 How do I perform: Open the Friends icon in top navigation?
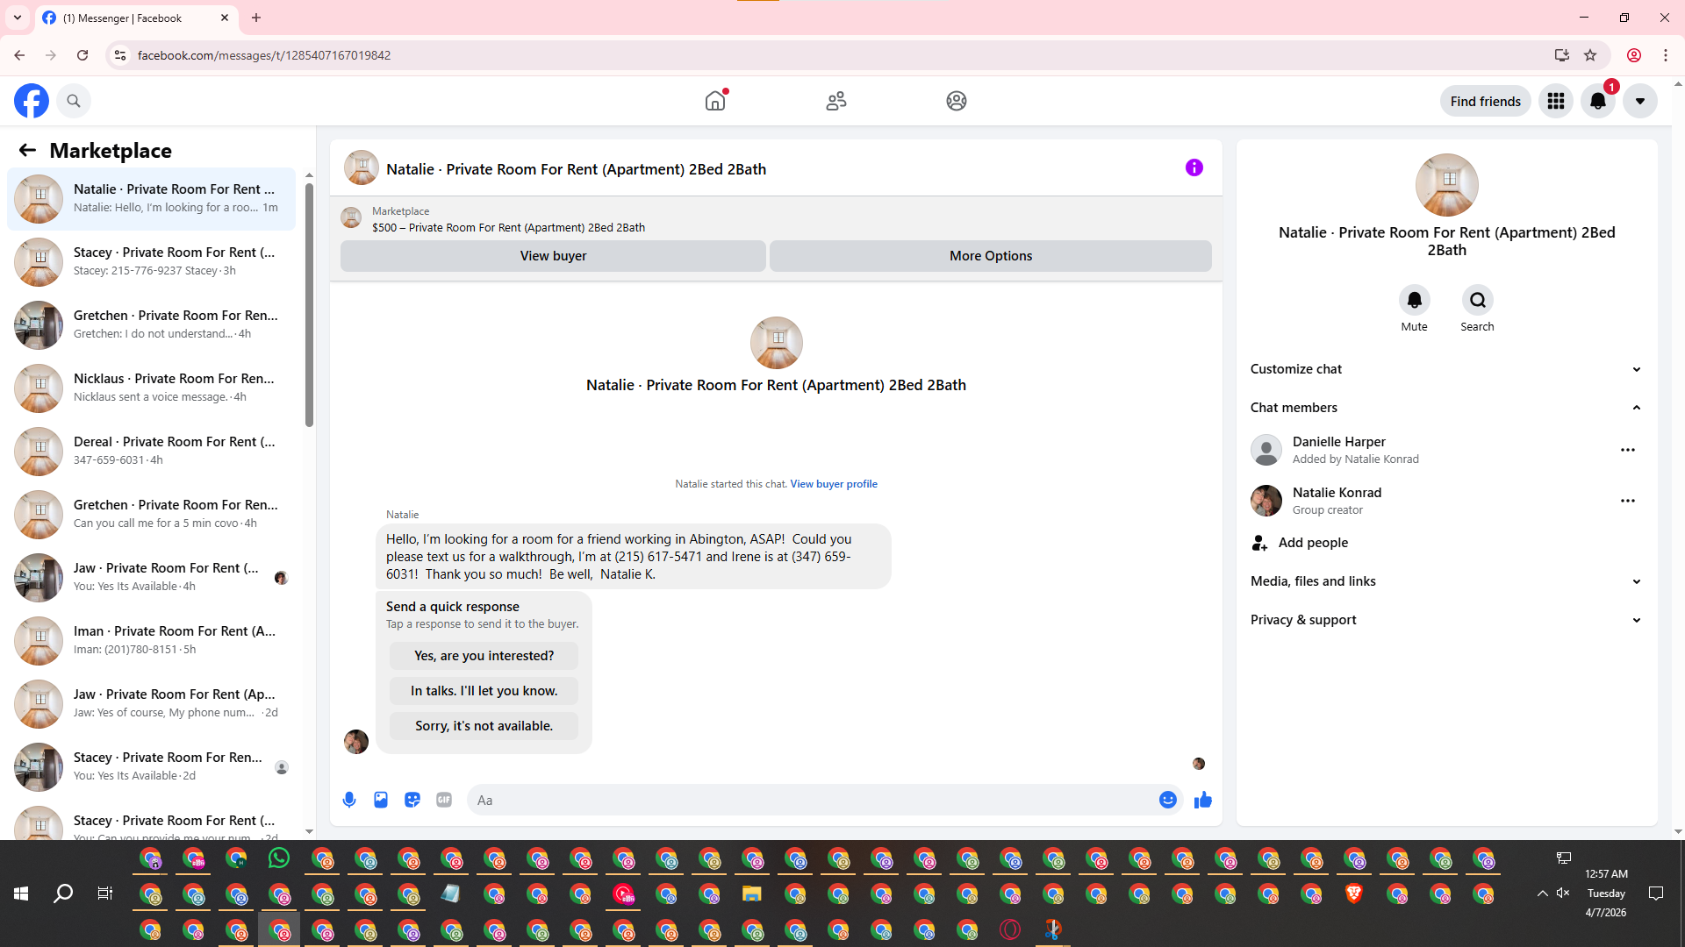[836, 101]
